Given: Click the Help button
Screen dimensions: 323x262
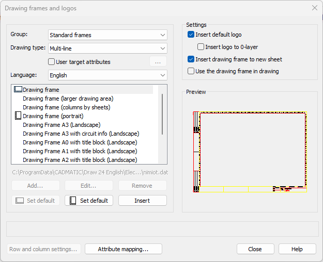Looking at the screenshot, I should pos(297,249).
